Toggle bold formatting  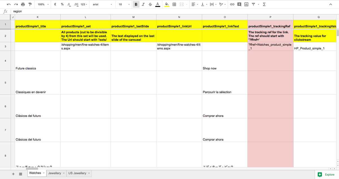click(x=136, y=5)
